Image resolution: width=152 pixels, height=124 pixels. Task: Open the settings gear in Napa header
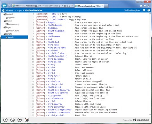click(144, 10)
